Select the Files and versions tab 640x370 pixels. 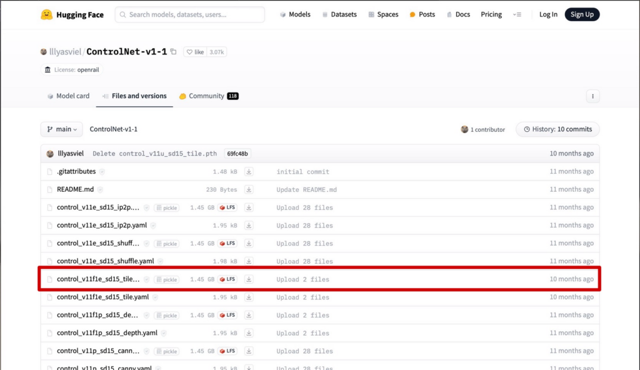point(134,96)
